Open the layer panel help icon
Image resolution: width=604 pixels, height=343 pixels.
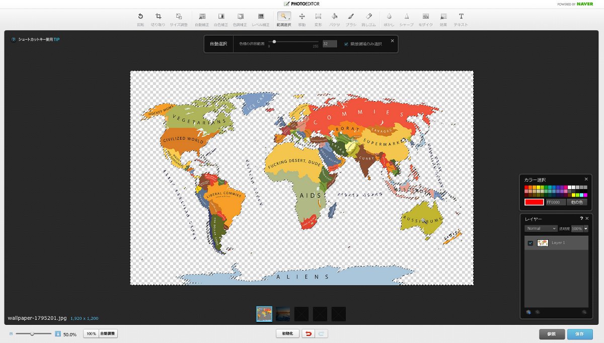(x=581, y=218)
